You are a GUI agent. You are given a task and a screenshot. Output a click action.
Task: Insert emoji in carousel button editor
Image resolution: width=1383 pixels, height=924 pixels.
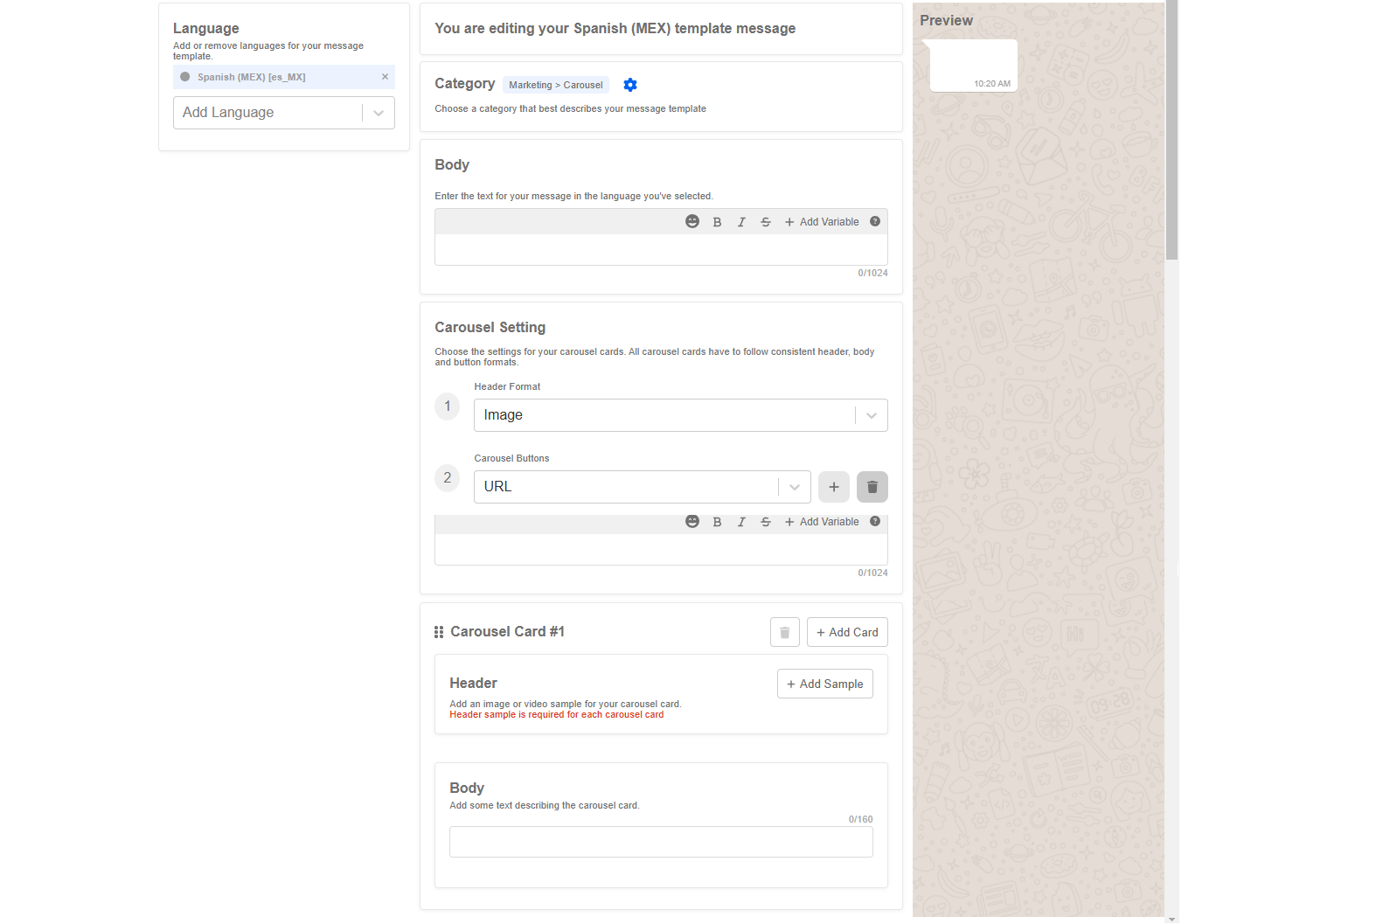click(692, 522)
